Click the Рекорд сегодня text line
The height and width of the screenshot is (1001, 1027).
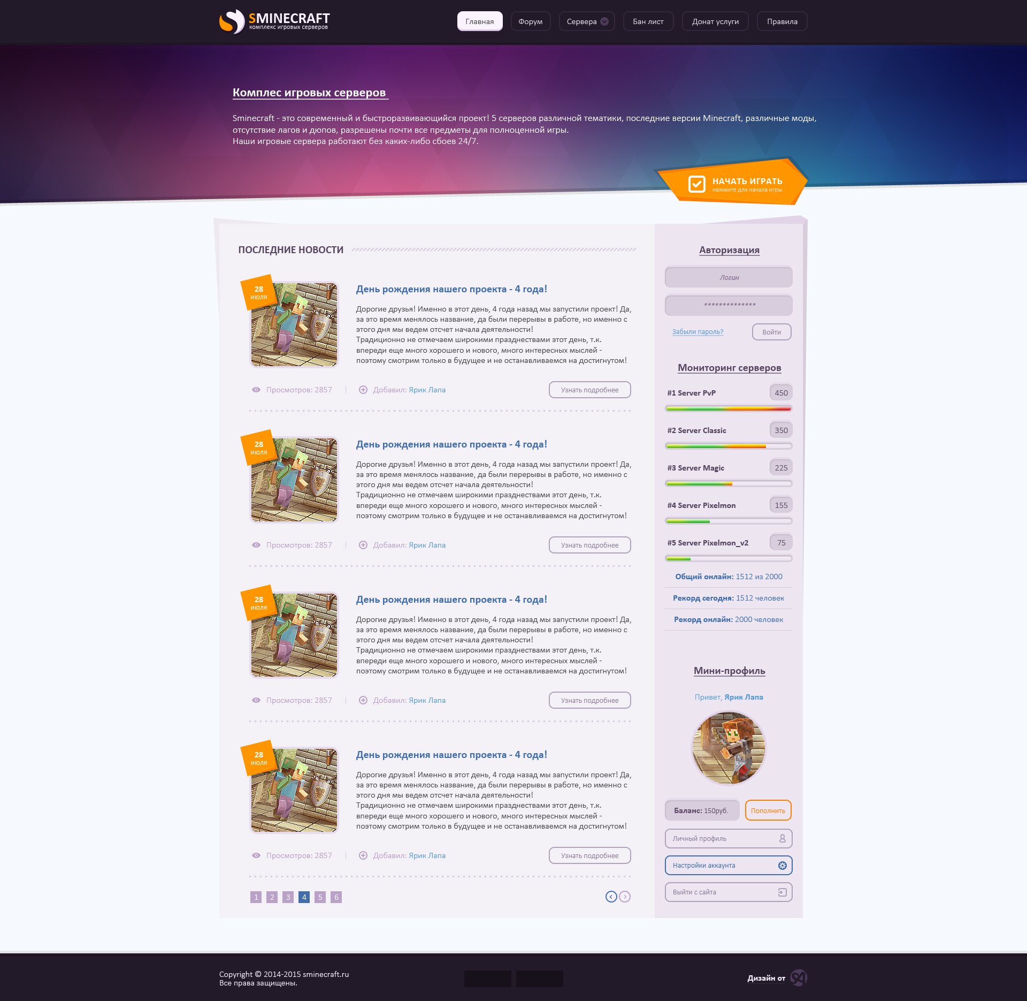click(729, 598)
